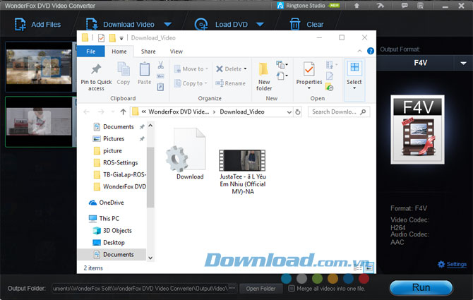Click the Cut scissors icon
The width and height of the screenshot is (473, 300).
click(161, 65)
